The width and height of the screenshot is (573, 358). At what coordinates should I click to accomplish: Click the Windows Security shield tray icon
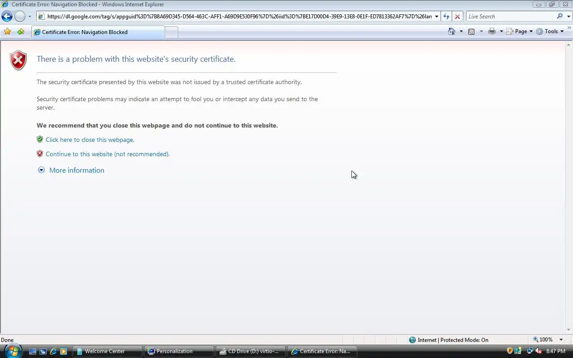tap(509, 351)
